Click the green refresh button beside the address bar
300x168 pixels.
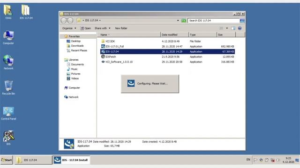(x=184, y=21)
